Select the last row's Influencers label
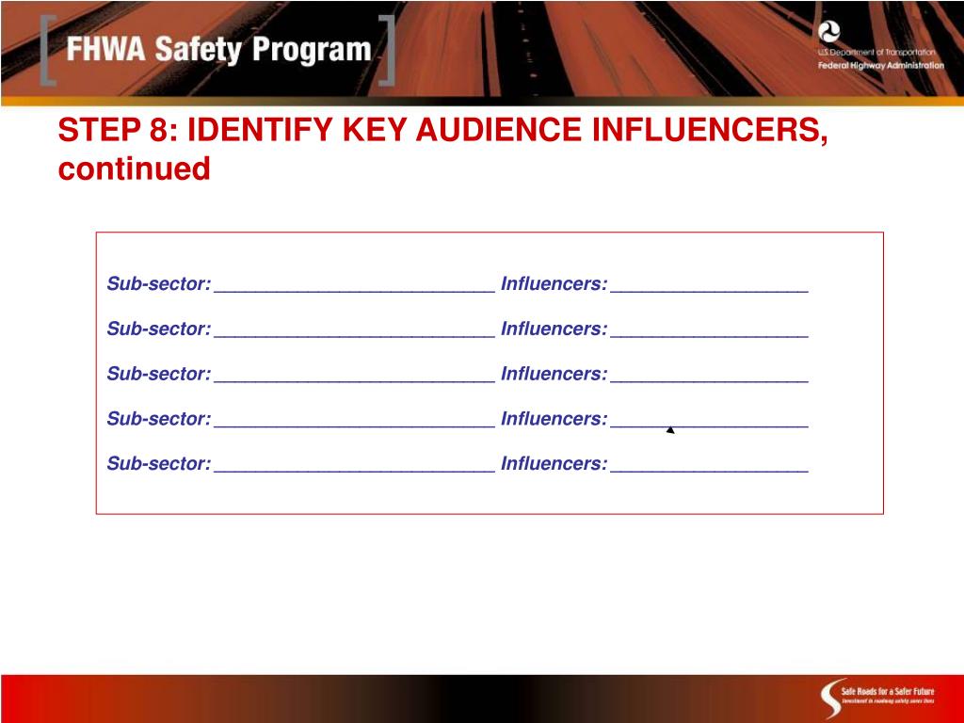 [554, 463]
